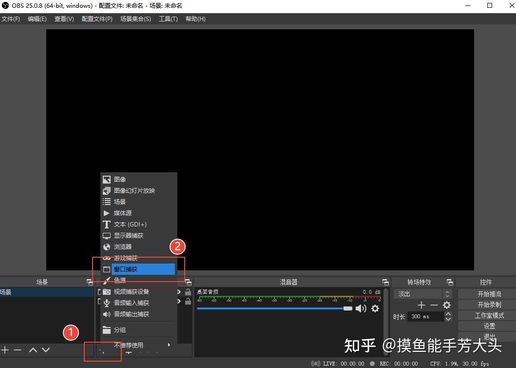Toggle the top source row eye visibility

179,292
